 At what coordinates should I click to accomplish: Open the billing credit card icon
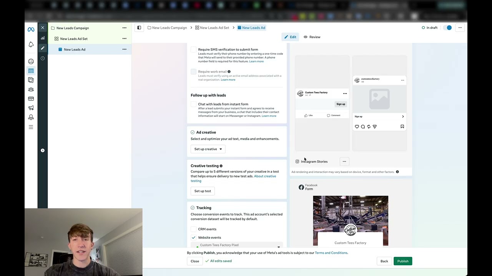pos(31,99)
